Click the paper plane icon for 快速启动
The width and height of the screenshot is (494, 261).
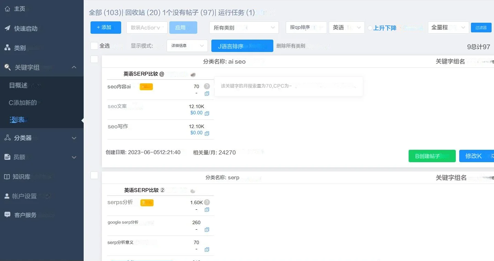(x=7, y=28)
